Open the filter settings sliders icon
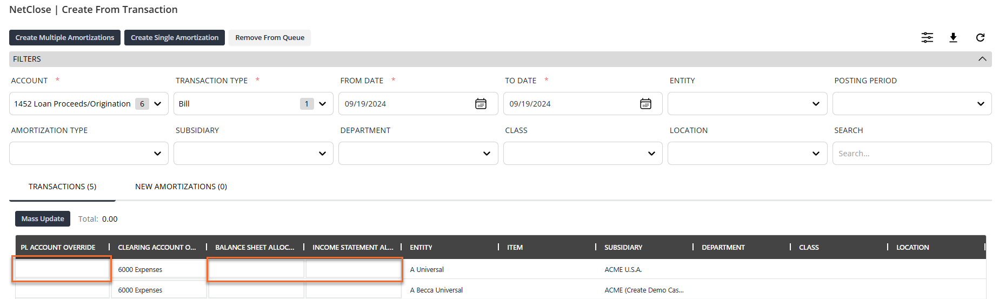The image size is (999, 299). point(927,37)
